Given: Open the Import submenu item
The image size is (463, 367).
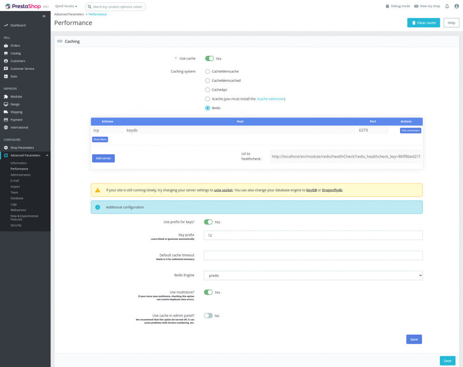Looking at the screenshot, I should click(x=15, y=187).
